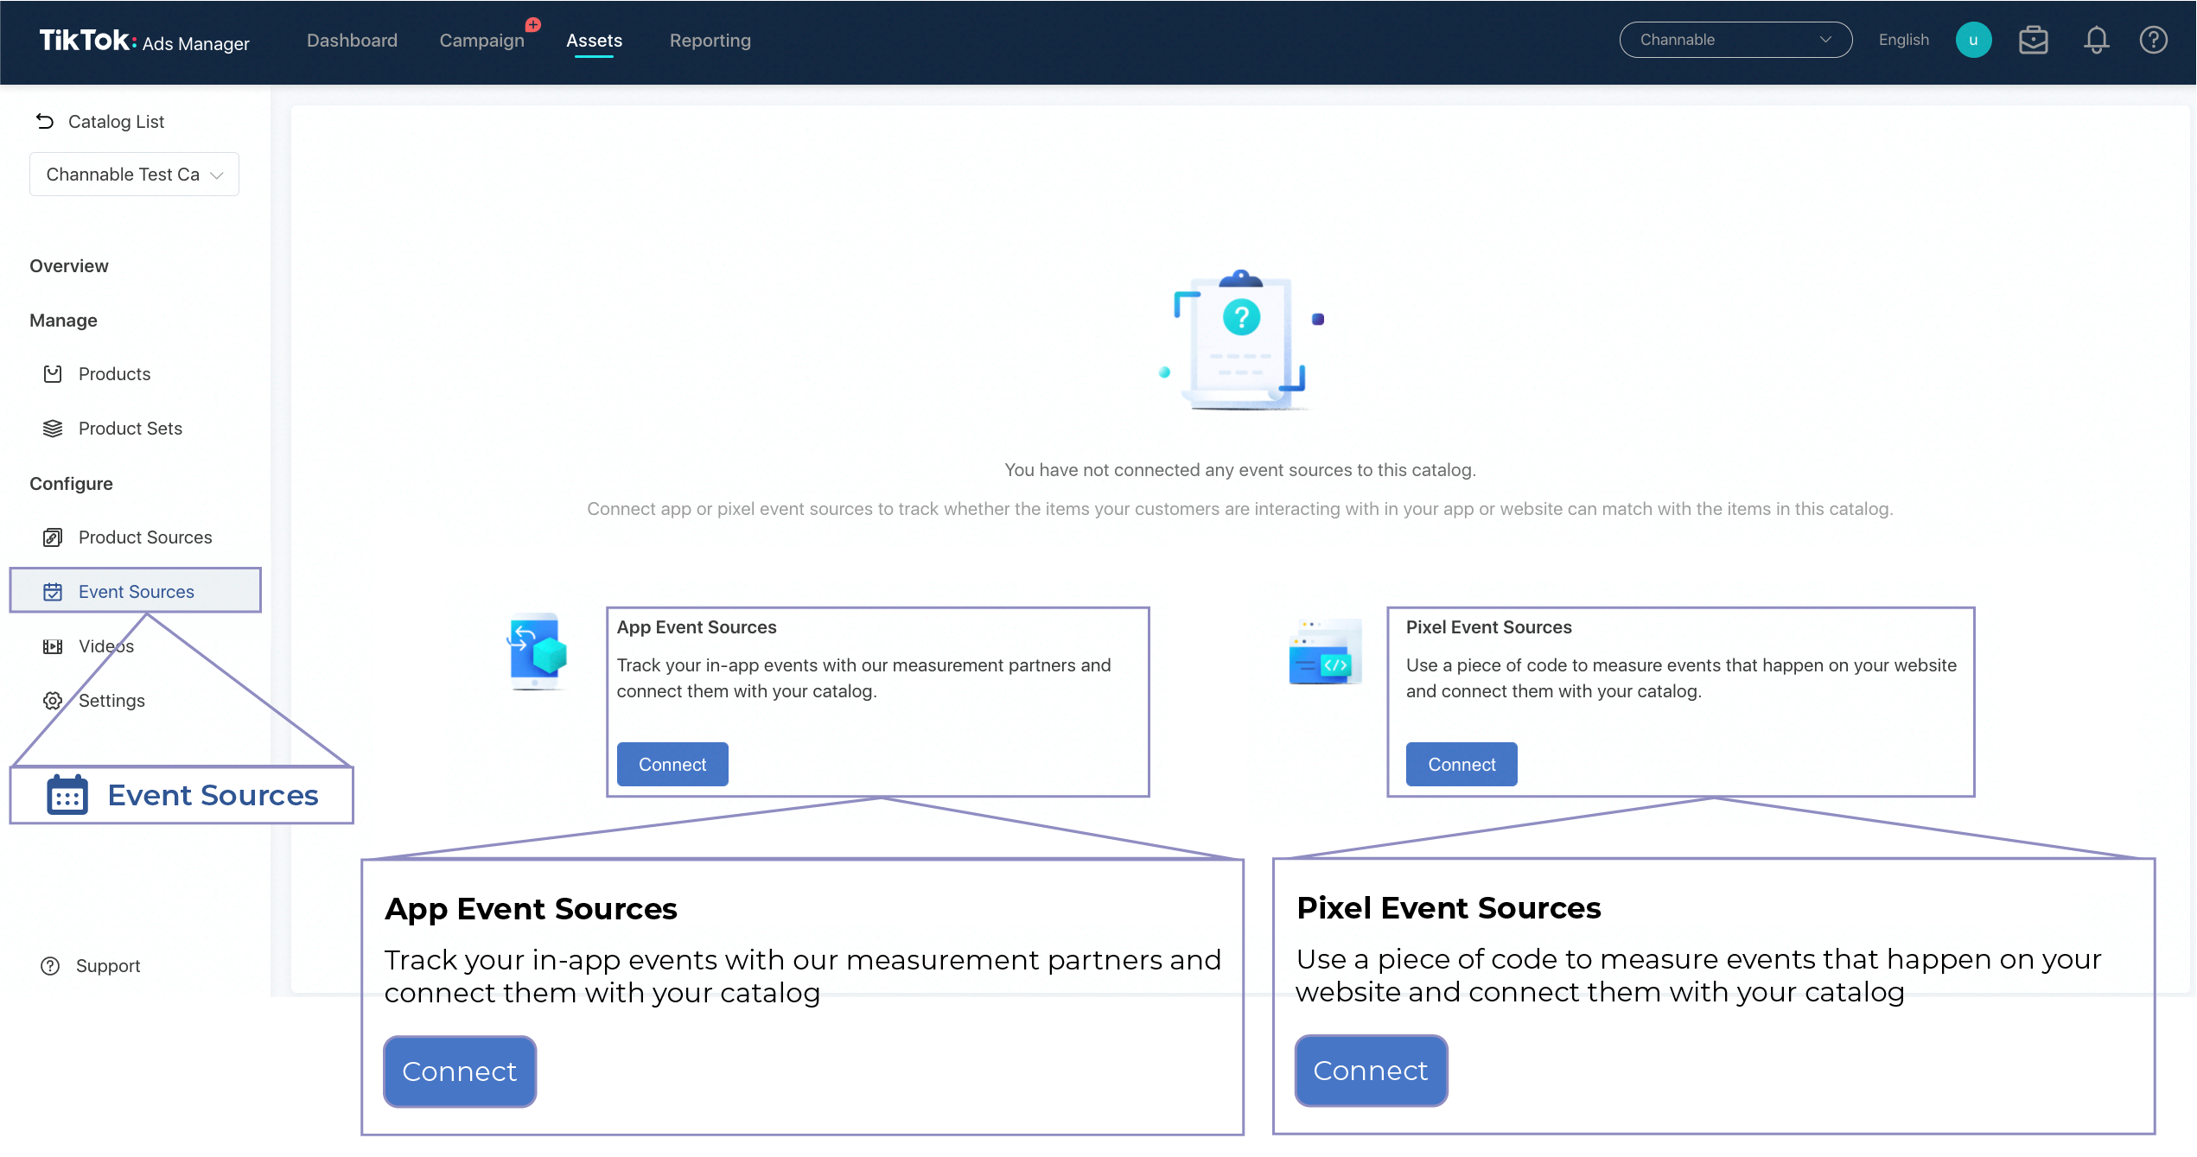2197x1157 pixels.
Task: Click the messages inbox icon
Action: pyautogui.click(x=2033, y=39)
